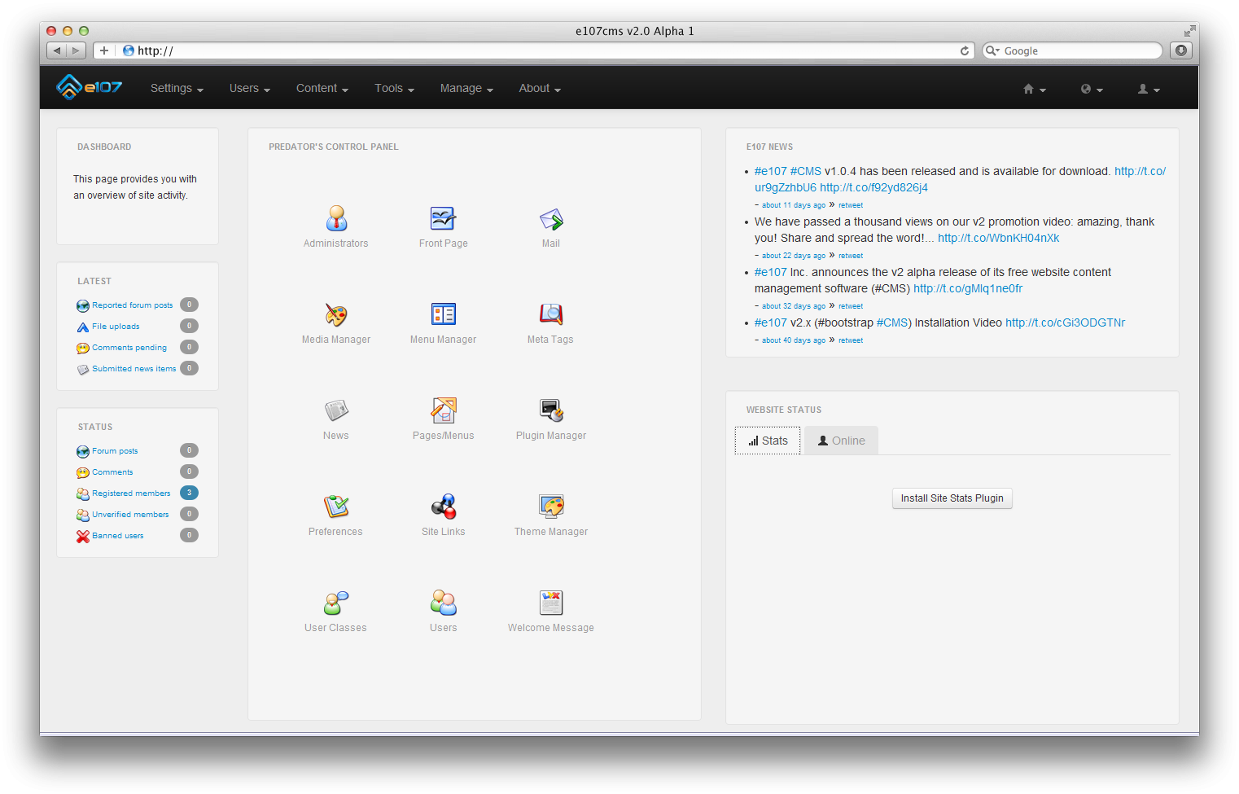Open the Media Manager icon

(336, 315)
